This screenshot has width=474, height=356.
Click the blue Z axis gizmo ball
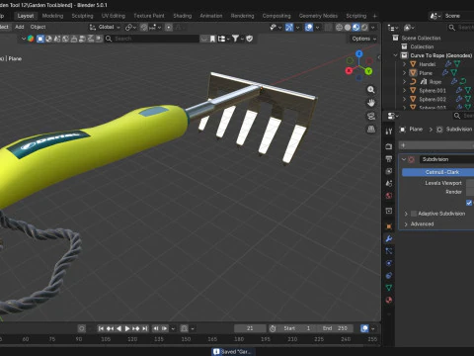click(359, 53)
